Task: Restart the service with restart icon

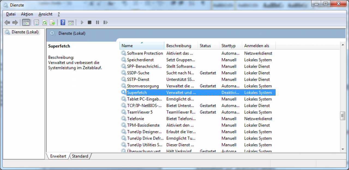Action: [106, 22]
